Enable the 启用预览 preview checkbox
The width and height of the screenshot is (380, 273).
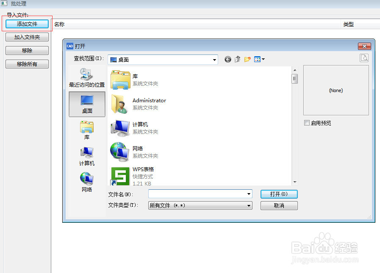(x=307, y=123)
